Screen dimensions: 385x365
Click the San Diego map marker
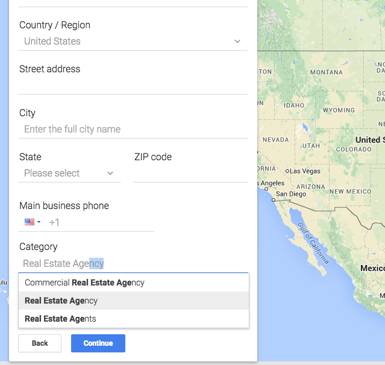[274, 200]
